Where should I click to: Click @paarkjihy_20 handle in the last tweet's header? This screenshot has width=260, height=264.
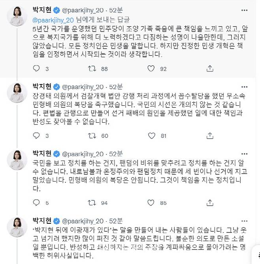(81, 220)
